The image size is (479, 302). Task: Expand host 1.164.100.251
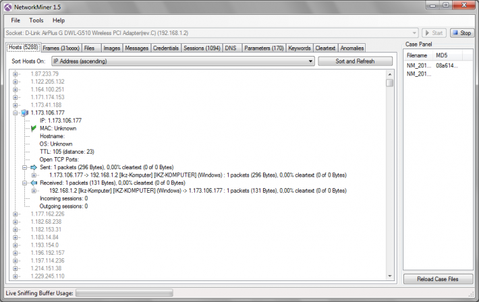coord(15,90)
